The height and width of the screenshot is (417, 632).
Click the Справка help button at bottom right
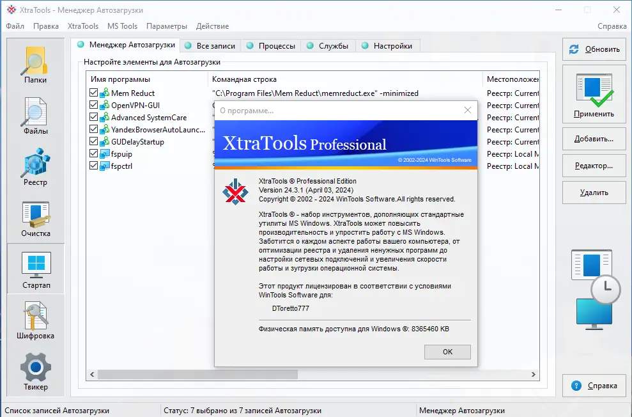pyautogui.click(x=594, y=386)
